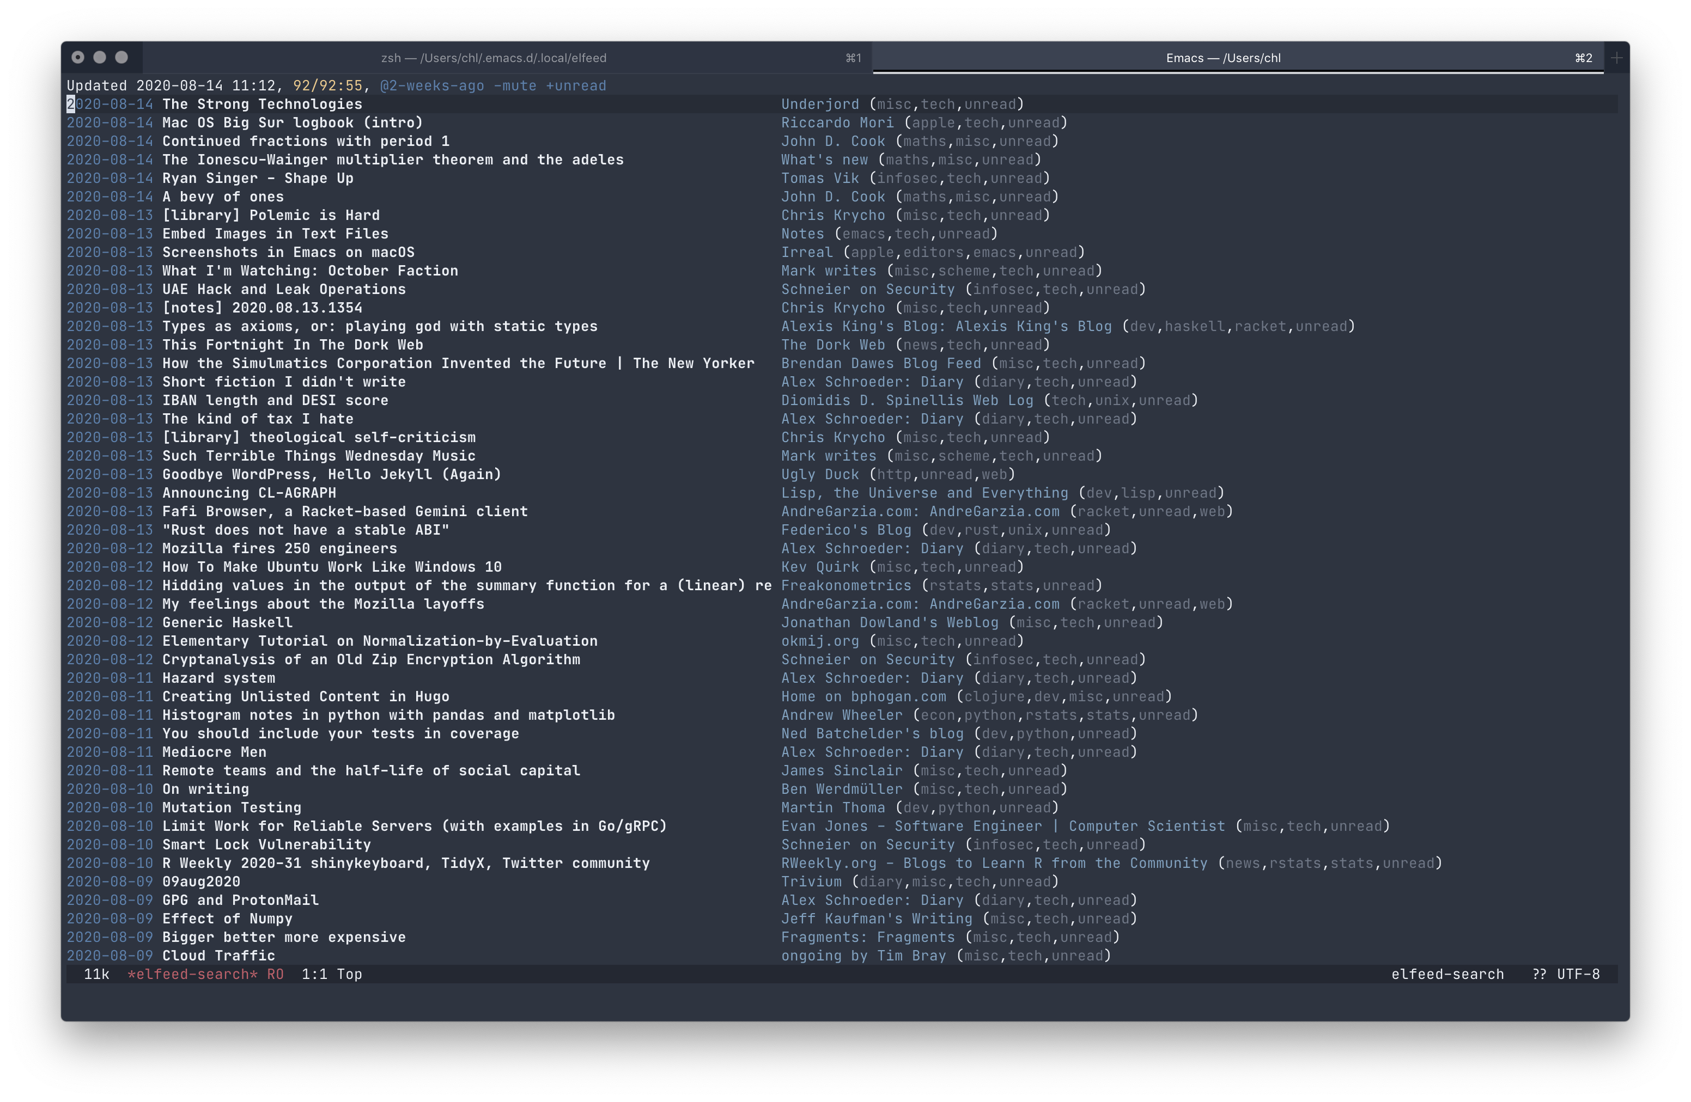The height and width of the screenshot is (1102, 1691).
Task: Click the new tab plus icon
Action: coord(1616,58)
